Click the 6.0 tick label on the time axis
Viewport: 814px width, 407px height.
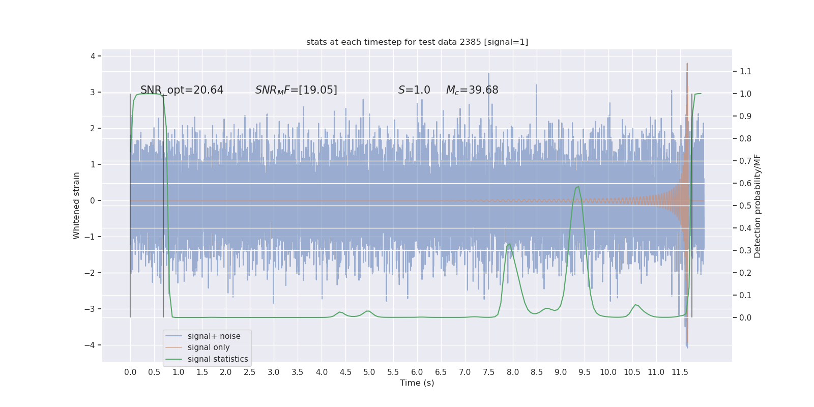pos(417,372)
